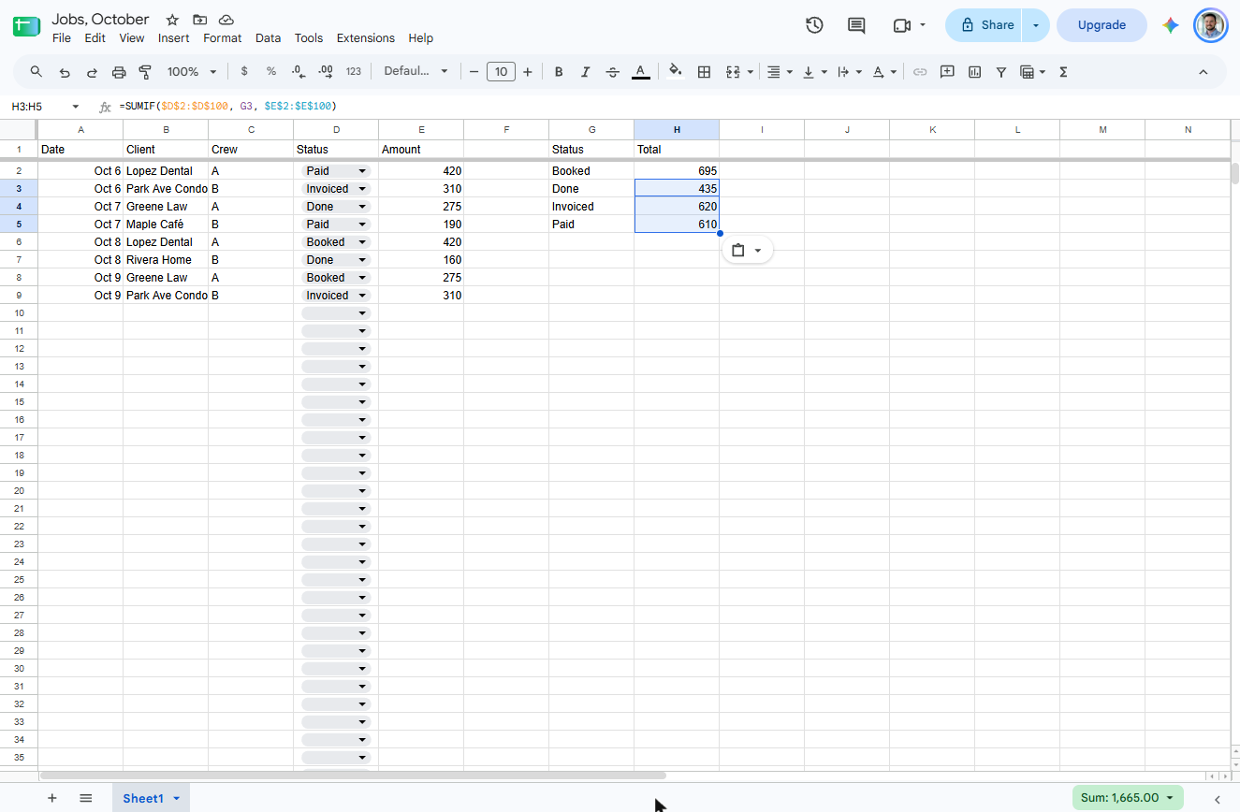Toggle italic formatting

click(x=586, y=72)
